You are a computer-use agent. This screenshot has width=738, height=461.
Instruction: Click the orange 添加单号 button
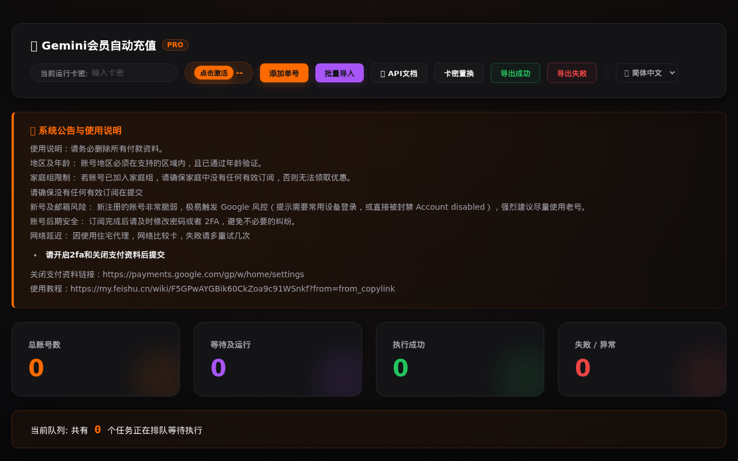(x=284, y=73)
